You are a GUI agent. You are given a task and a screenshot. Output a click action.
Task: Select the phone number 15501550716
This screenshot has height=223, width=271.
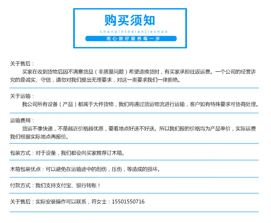(128, 202)
